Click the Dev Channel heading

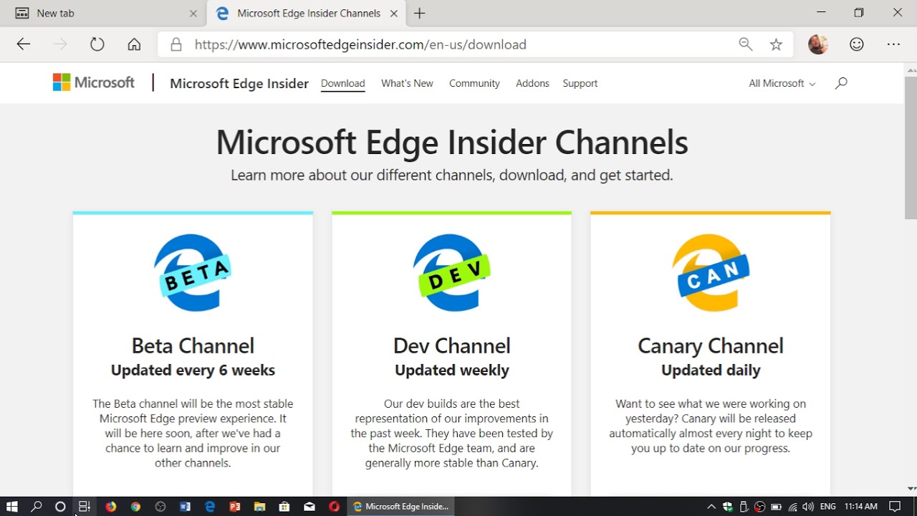[x=451, y=345]
